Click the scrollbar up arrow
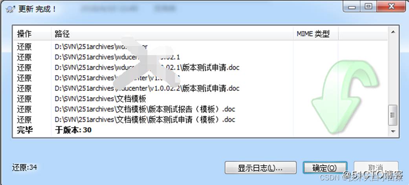 point(393,32)
